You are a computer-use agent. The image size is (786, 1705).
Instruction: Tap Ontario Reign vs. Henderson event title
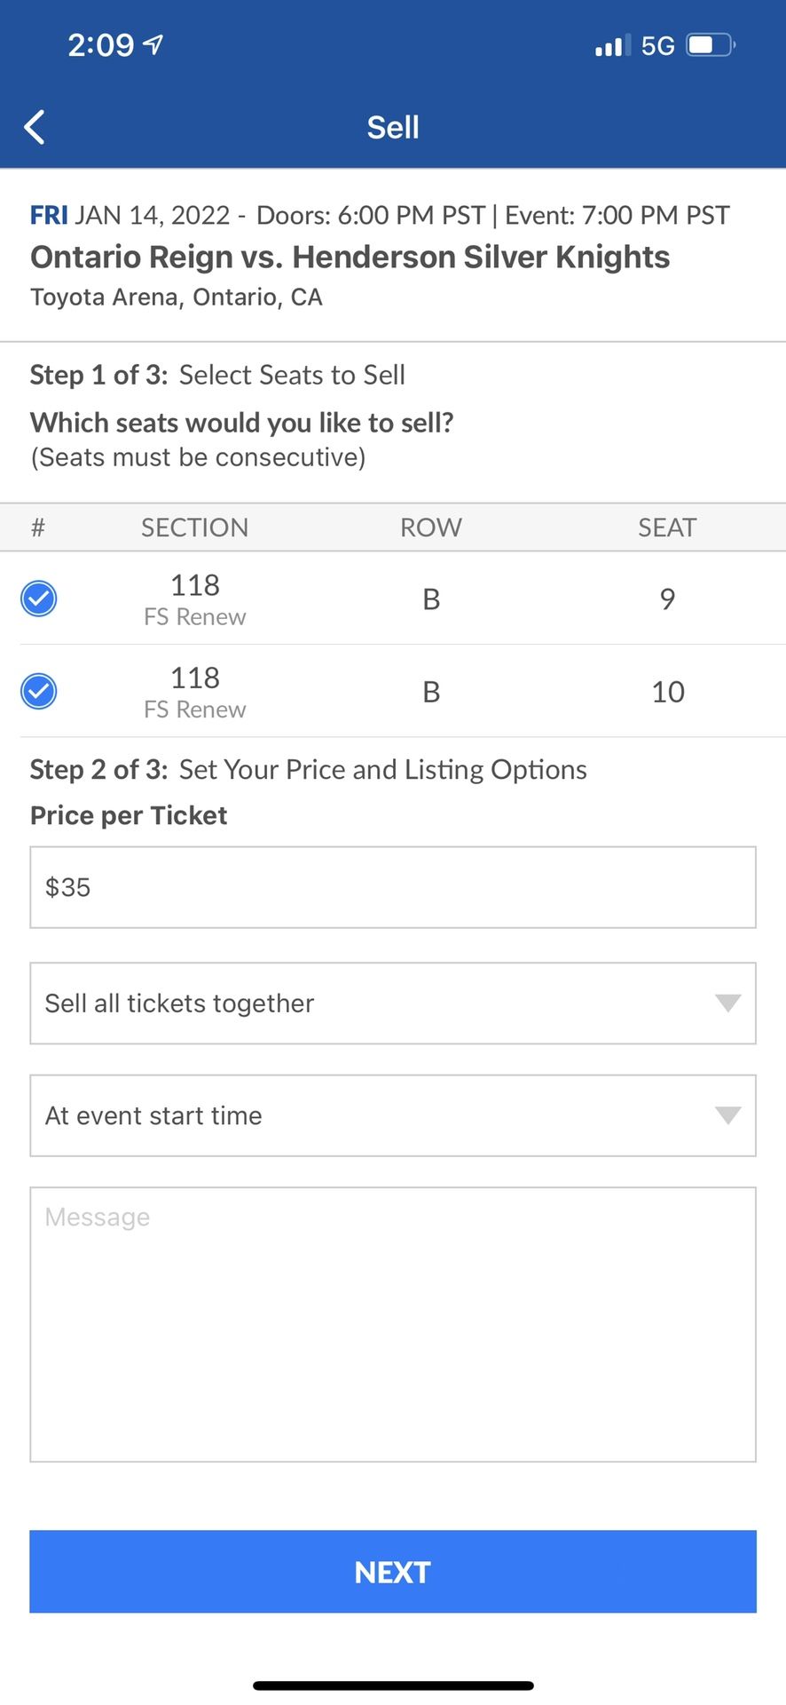(x=350, y=257)
